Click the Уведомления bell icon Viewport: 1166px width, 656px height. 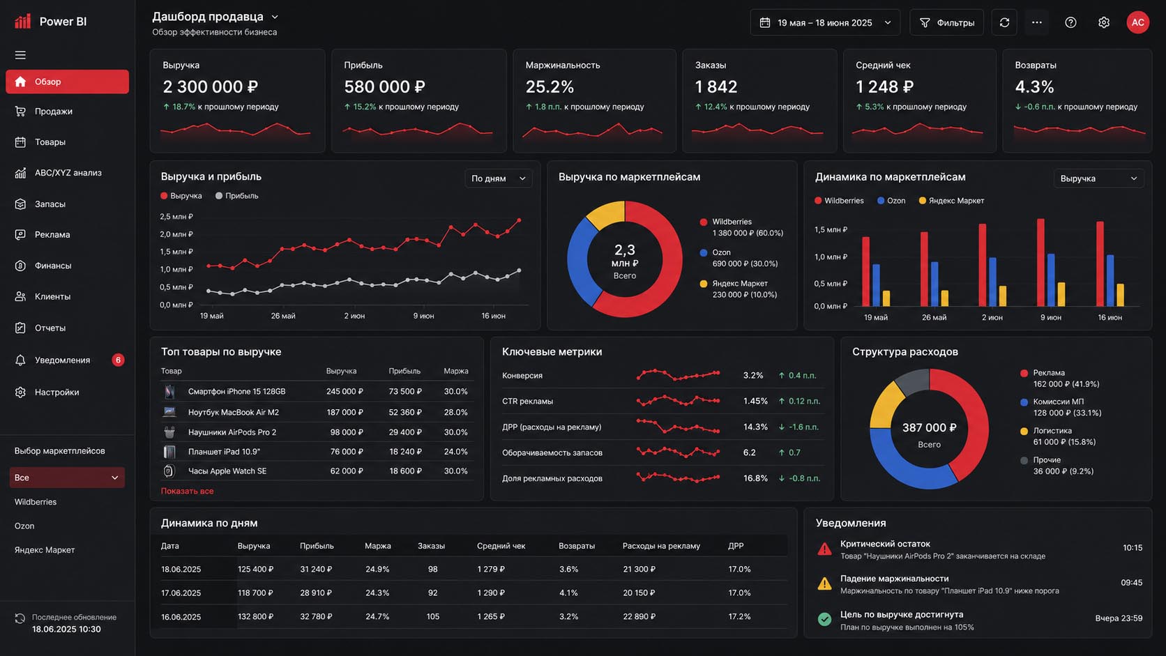tap(20, 360)
